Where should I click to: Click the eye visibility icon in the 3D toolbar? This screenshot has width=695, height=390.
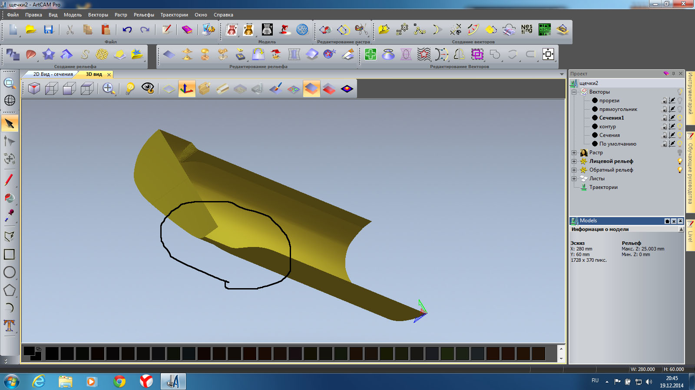click(x=148, y=89)
